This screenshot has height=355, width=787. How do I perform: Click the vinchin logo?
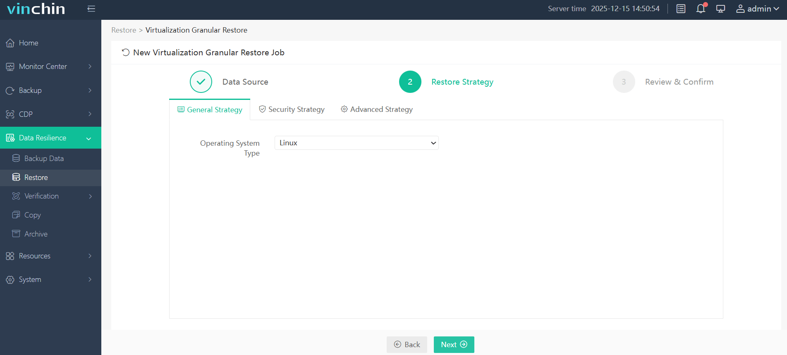tap(36, 9)
